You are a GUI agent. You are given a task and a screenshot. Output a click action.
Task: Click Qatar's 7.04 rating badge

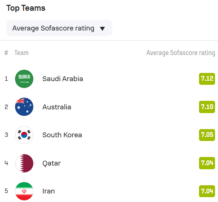pos(207,163)
